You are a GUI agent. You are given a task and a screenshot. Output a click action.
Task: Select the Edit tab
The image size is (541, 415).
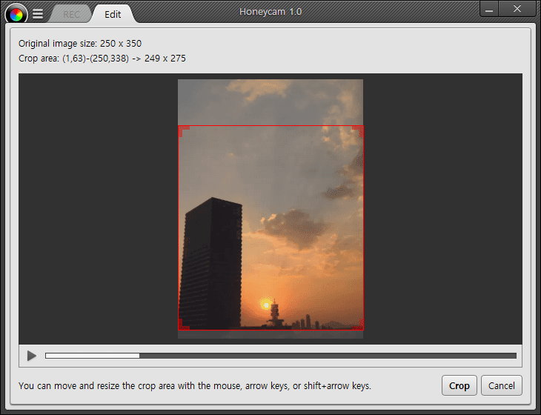point(113,14)
